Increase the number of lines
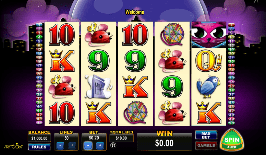The image size is (266, 155). tap(72, 145)
